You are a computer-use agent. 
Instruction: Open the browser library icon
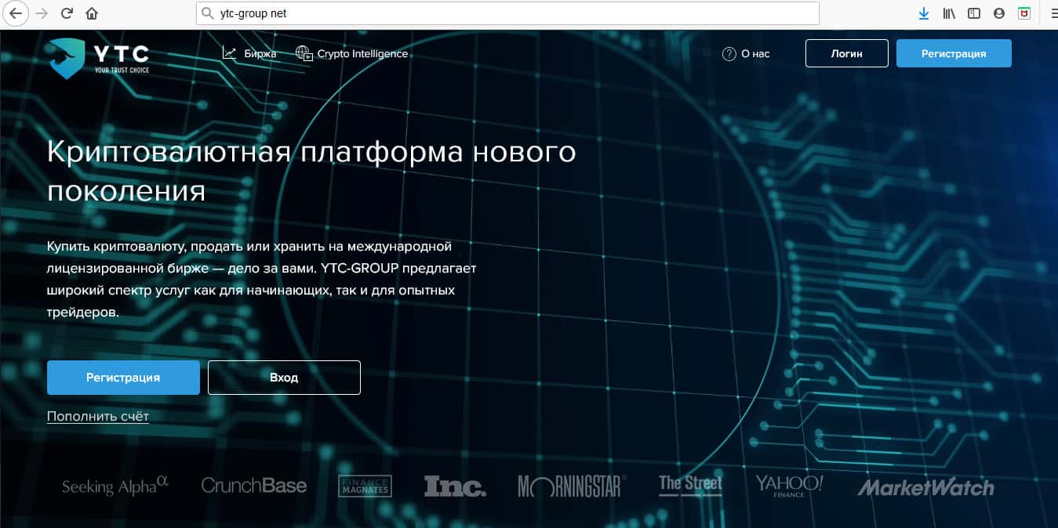click(x=949, y=13)
